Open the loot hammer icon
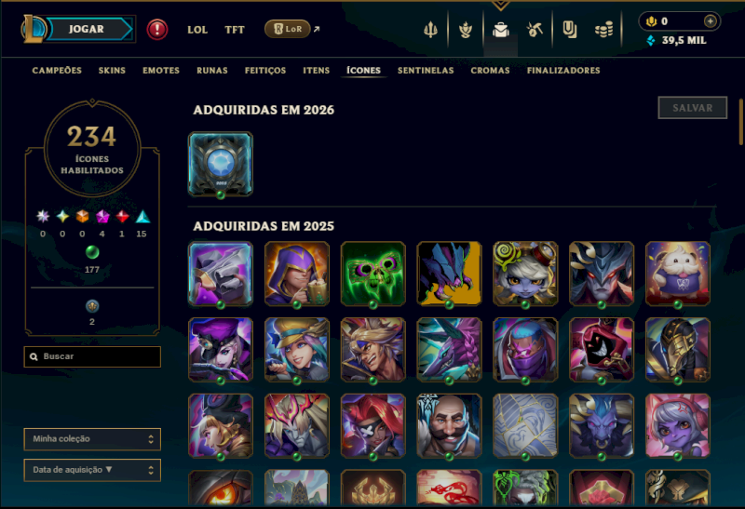This screenshot has width=745, height=509. point(535,30)
